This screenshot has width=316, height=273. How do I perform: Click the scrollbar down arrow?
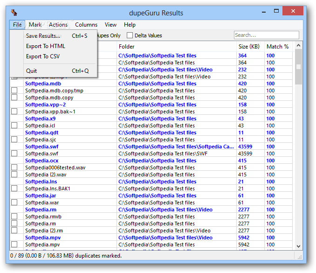[x=298, y=246]
